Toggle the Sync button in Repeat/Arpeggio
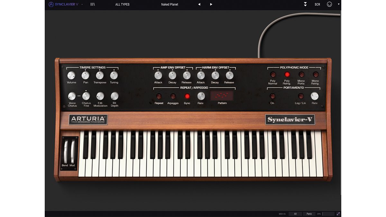 187,96
